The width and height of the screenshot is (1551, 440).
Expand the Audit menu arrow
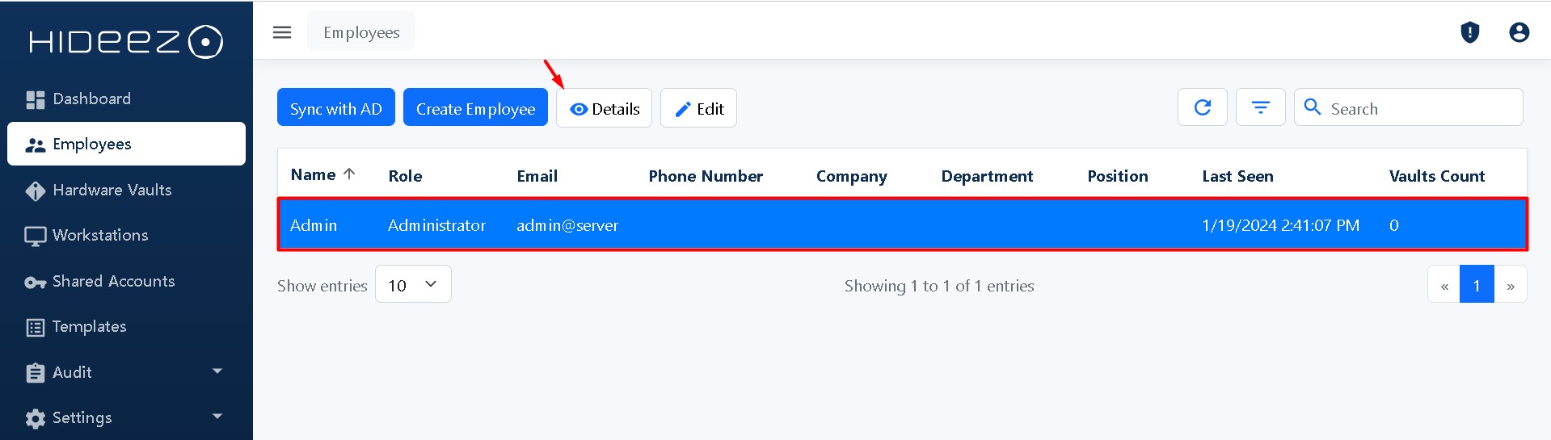[x=217, y=371]
